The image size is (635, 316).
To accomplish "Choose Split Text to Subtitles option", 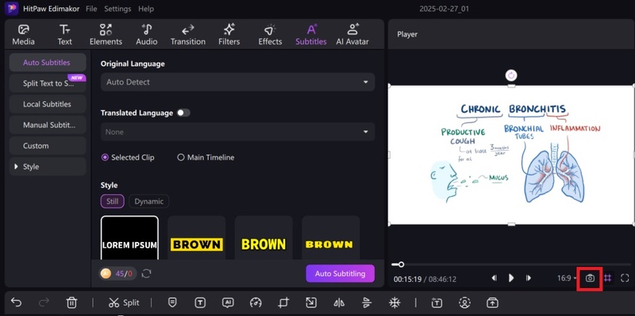I will 48,83.
